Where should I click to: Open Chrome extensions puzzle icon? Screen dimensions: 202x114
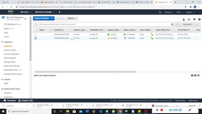pos(191,7)
